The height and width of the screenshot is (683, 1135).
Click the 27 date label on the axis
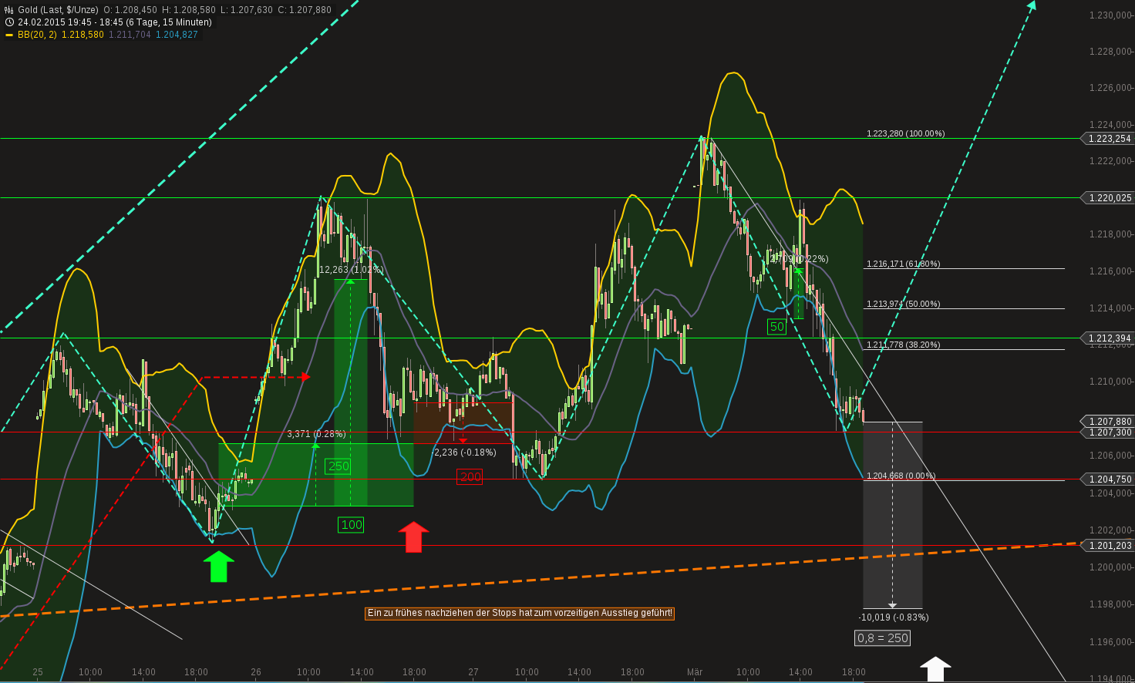[473, 671]
